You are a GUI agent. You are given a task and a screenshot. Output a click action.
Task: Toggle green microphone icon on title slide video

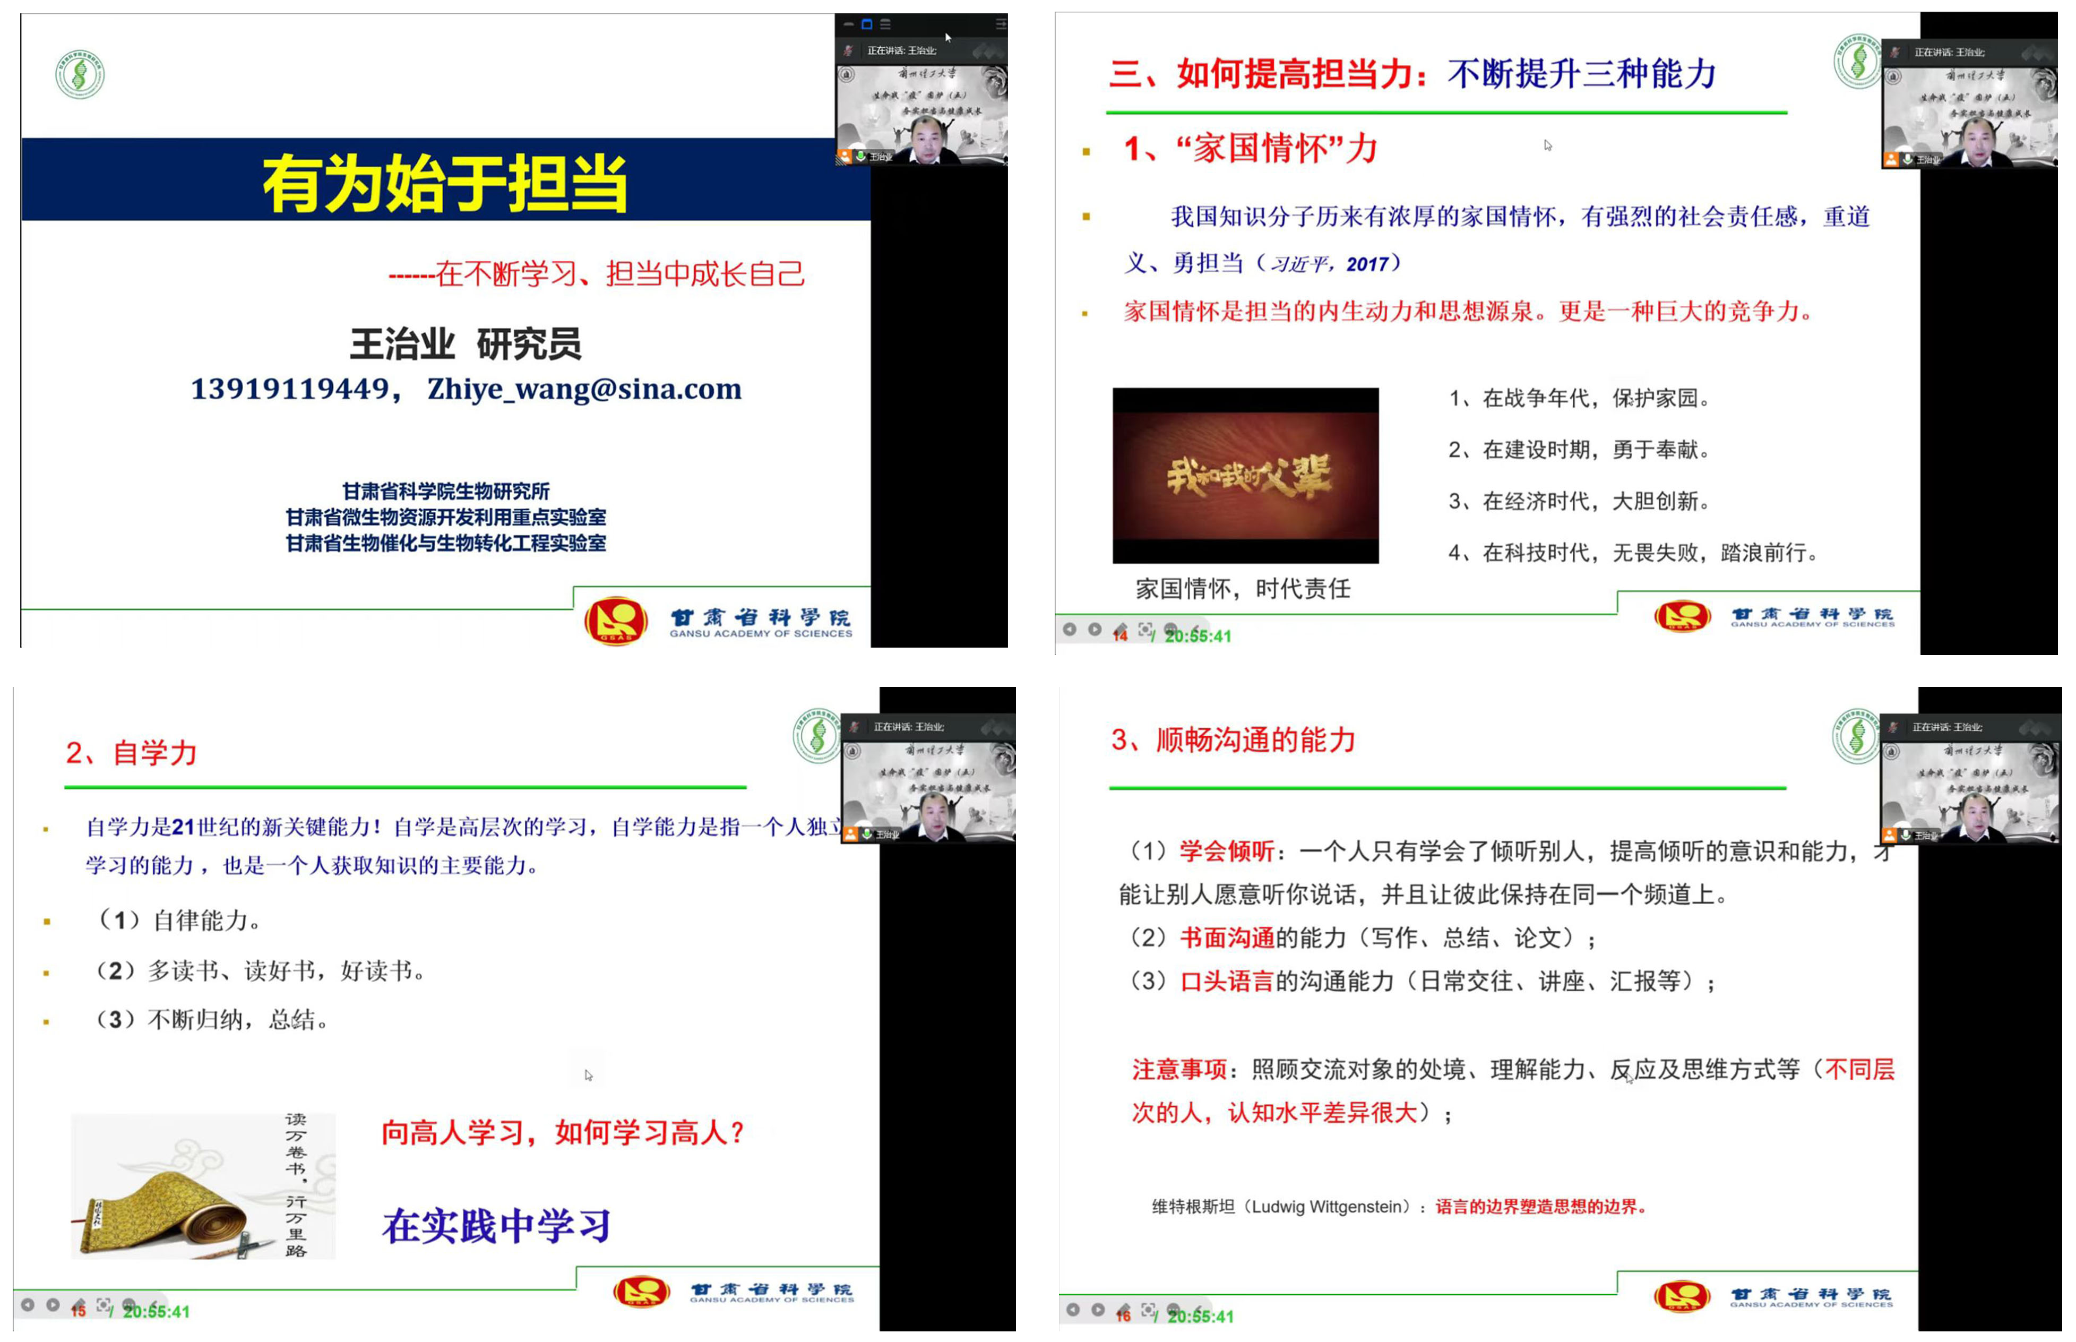pyautogui.click(x=860, y=157)
